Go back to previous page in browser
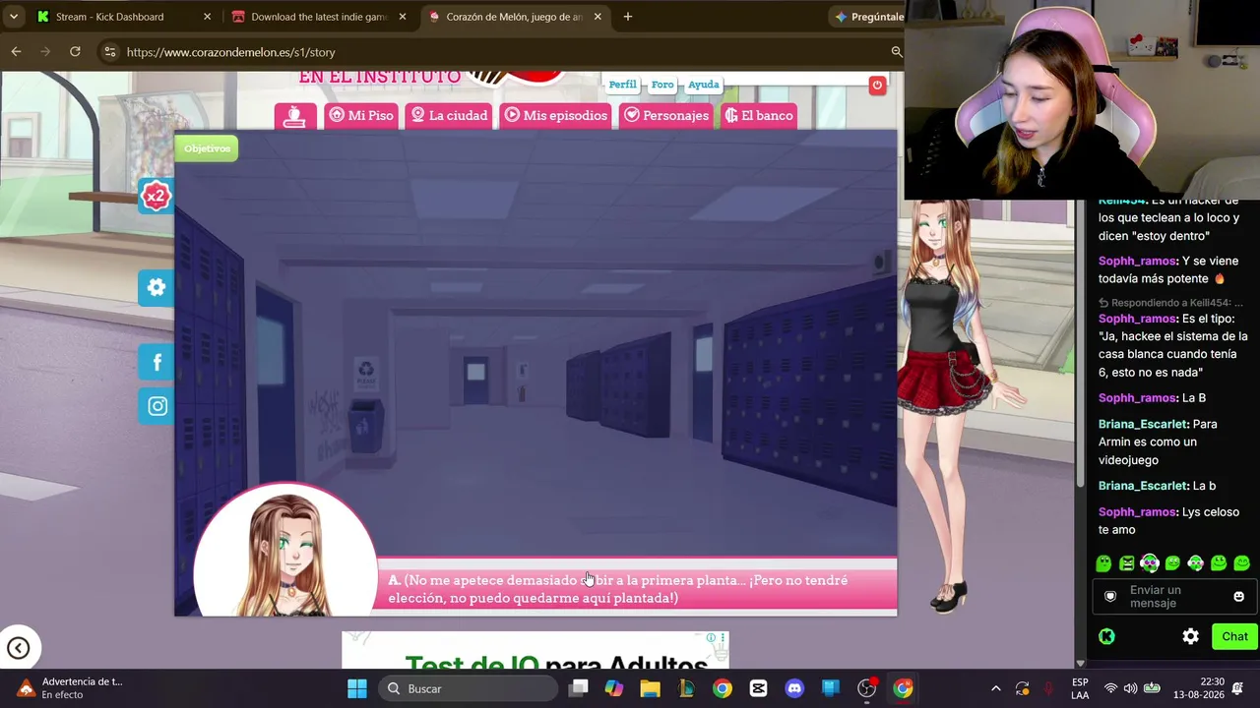The height and width of the screenshot is (708, 1260). coord(16,51)
